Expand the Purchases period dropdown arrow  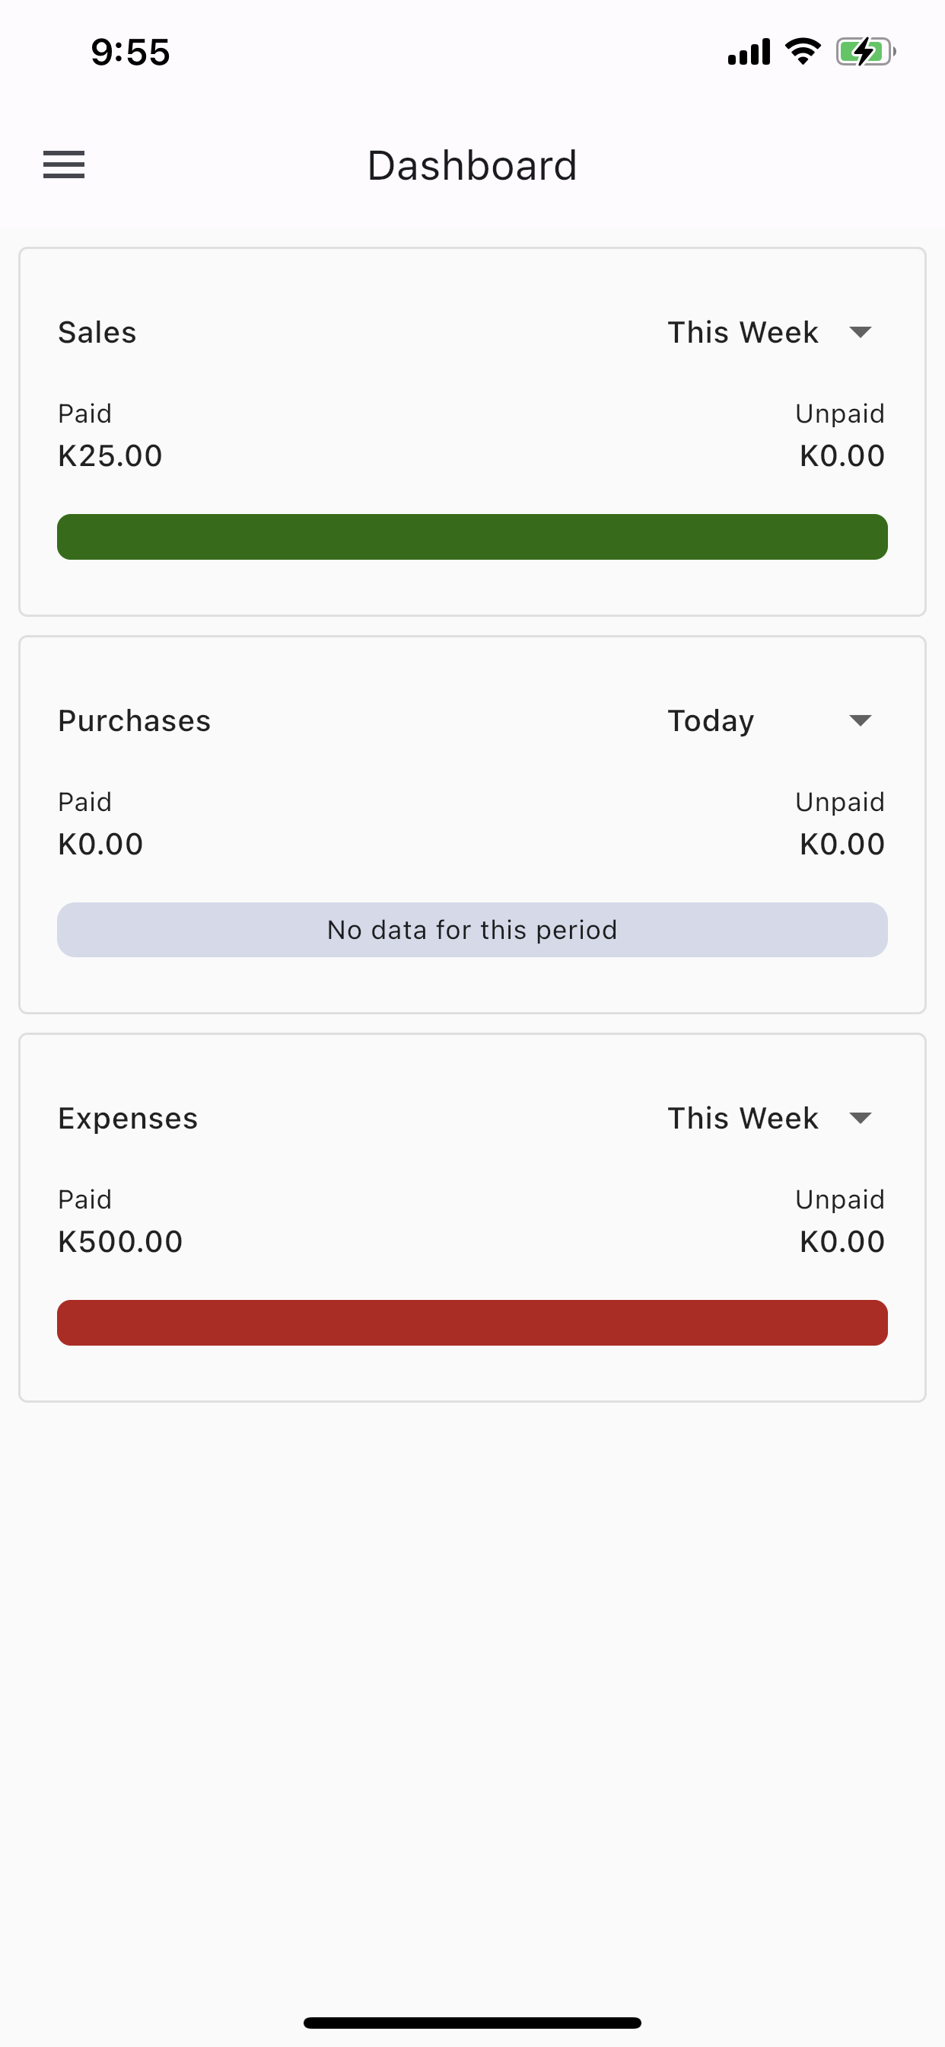point(860,720)
